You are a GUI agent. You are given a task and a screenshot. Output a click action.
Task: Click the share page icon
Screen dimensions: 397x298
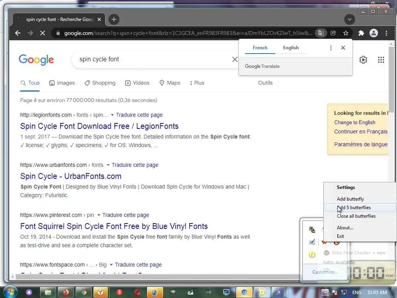[333, 33]
